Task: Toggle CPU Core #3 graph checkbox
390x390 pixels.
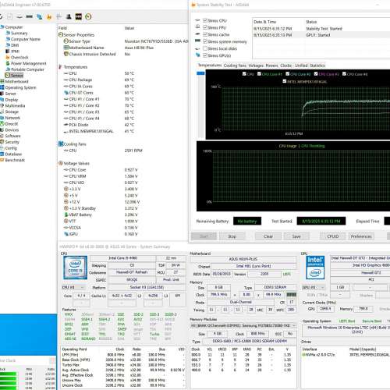Action: [x=316, y=74]
